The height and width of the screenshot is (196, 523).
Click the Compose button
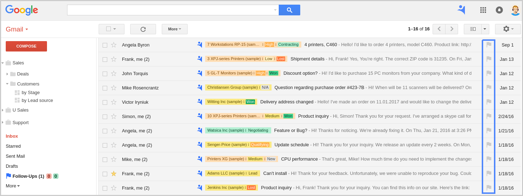click(x=26, y=46)
